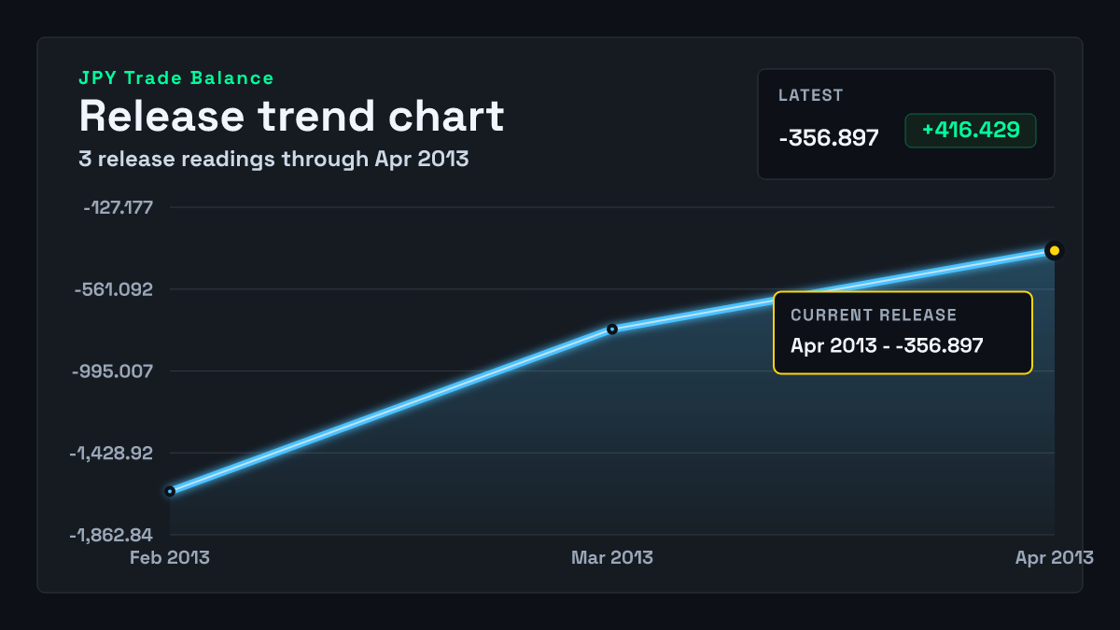The width and height of the screenshot is (1120, 630).
Task: Click the LATEST card heading
Action: click(811, 95)
